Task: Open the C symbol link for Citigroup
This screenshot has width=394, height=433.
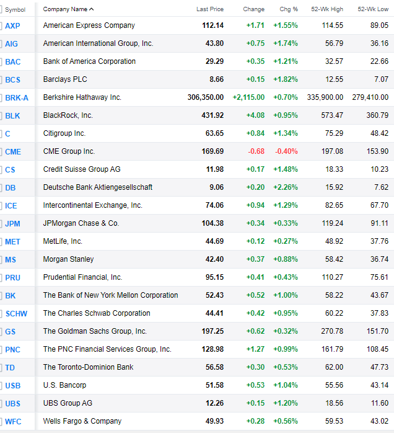Action: click(7, 133)
